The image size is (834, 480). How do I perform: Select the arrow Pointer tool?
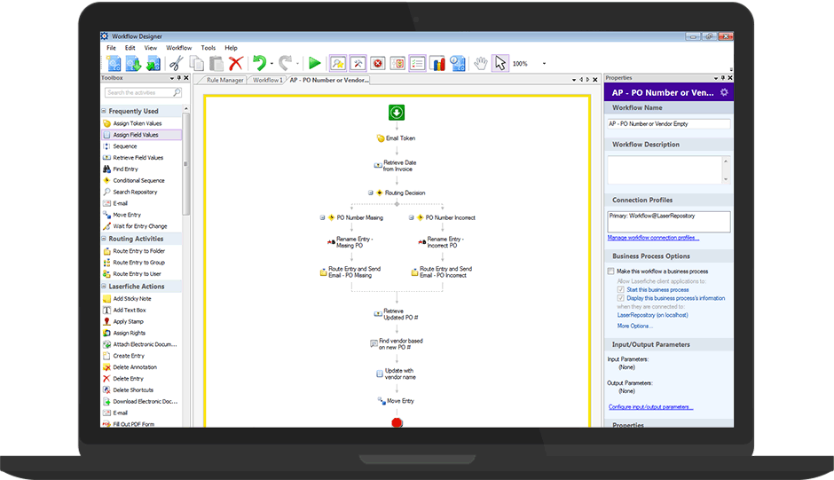[x=500, y=63]
